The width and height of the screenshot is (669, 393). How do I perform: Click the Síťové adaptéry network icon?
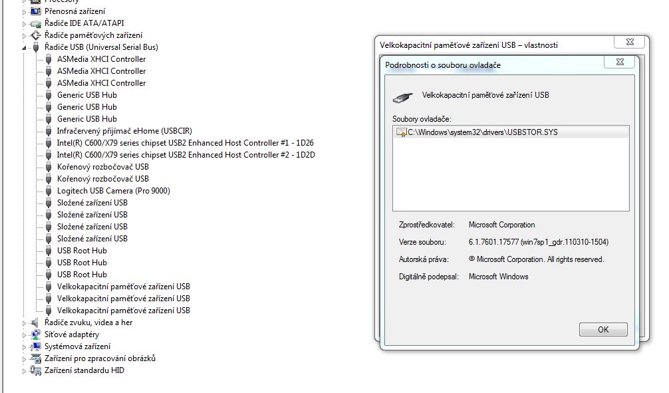pyautogui.click(x=36, y=334)
